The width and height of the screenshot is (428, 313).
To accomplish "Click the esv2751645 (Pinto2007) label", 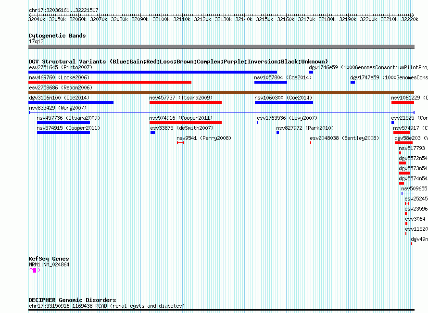I will point(61,67).
